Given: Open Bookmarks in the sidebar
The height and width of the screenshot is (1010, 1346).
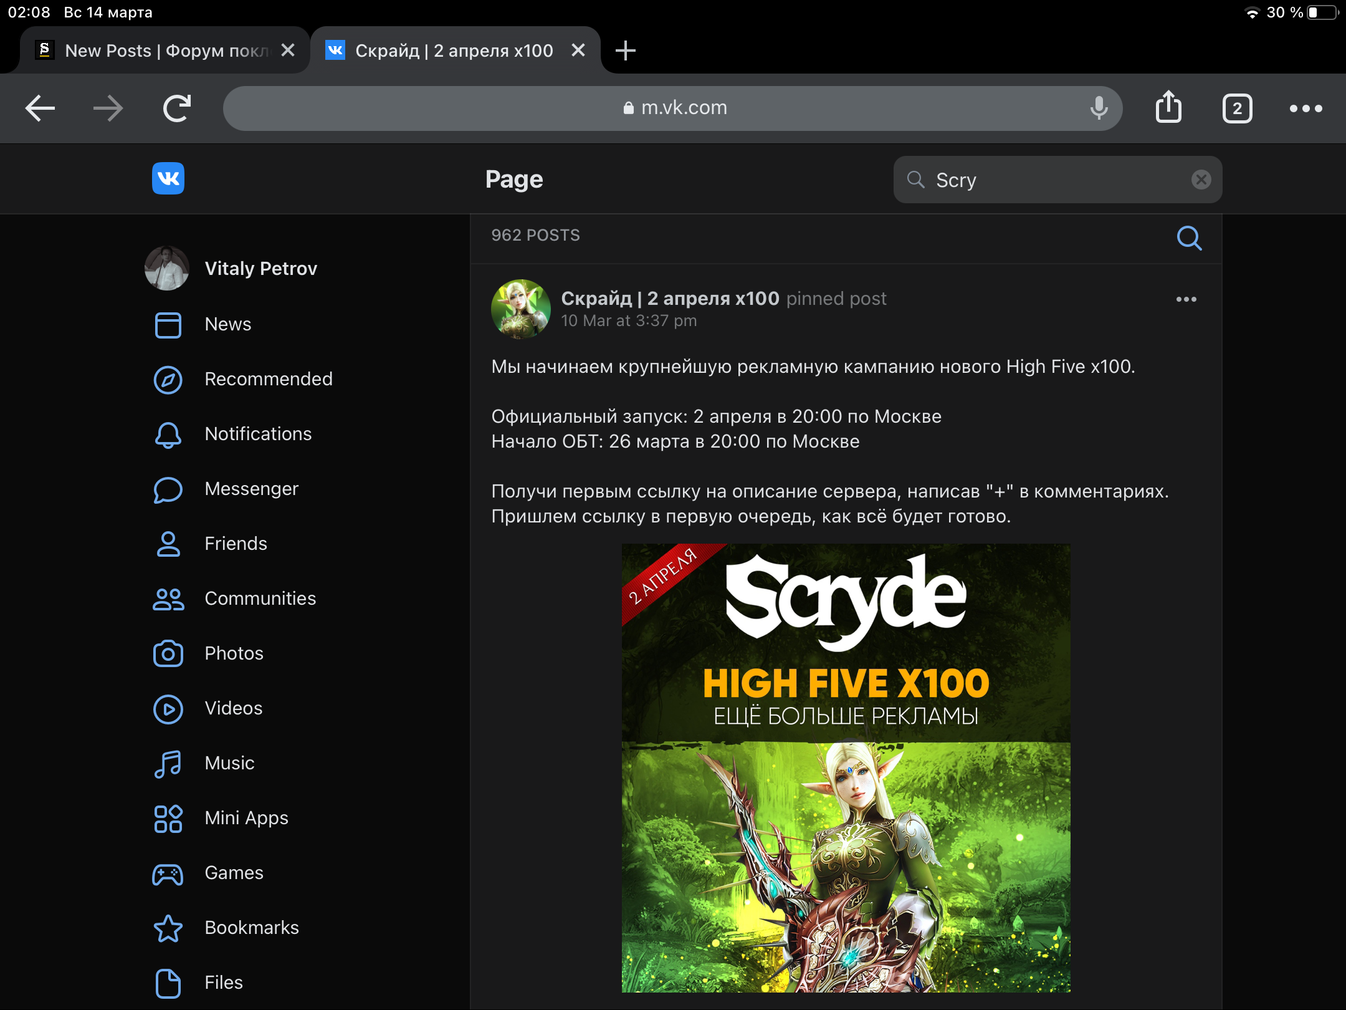Looking at the screenshot, I should coord(251,928).
